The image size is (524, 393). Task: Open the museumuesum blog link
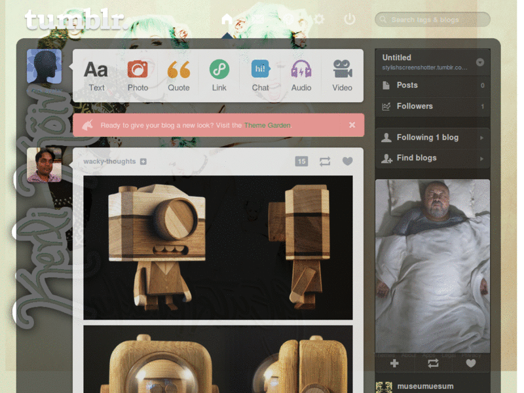pos(425,386)
